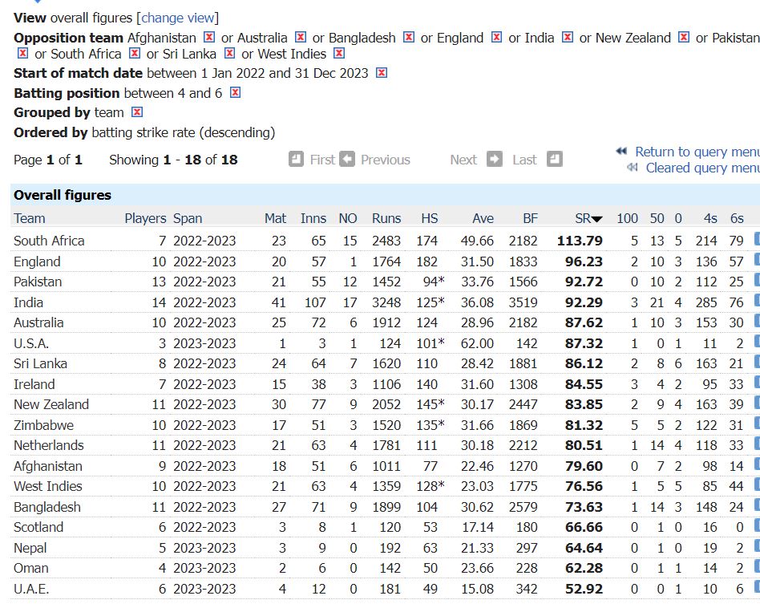Sort table by ducks (0) column
This screenshot has height=608, width=760.
point(678,219)
